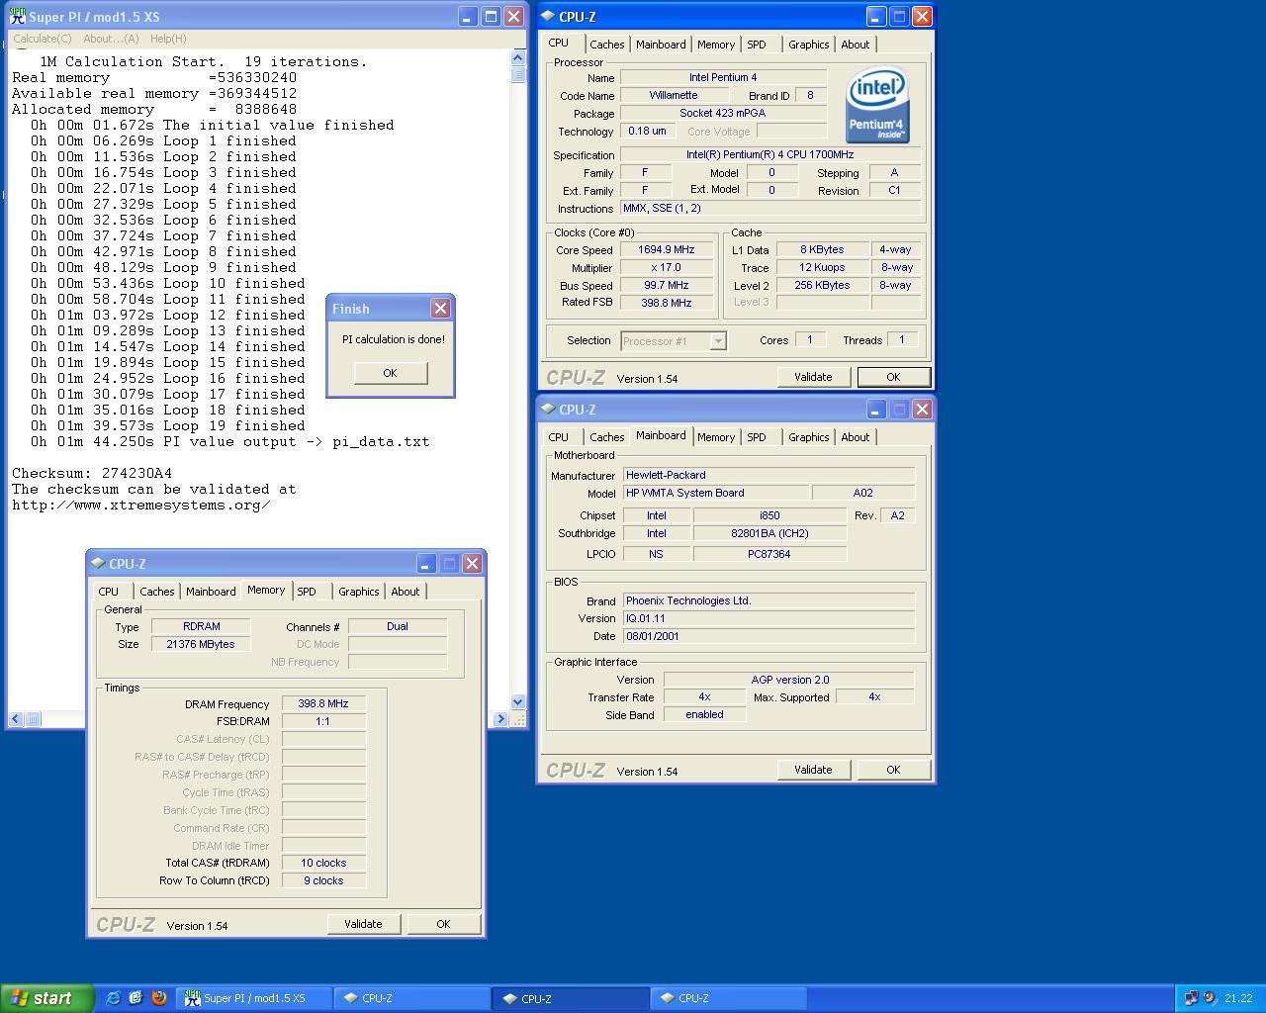The width and height of the screenshot is (1266, 1013).
Task: Click the Level 2 256 KBytes cache value
Action: click(822, 285)
